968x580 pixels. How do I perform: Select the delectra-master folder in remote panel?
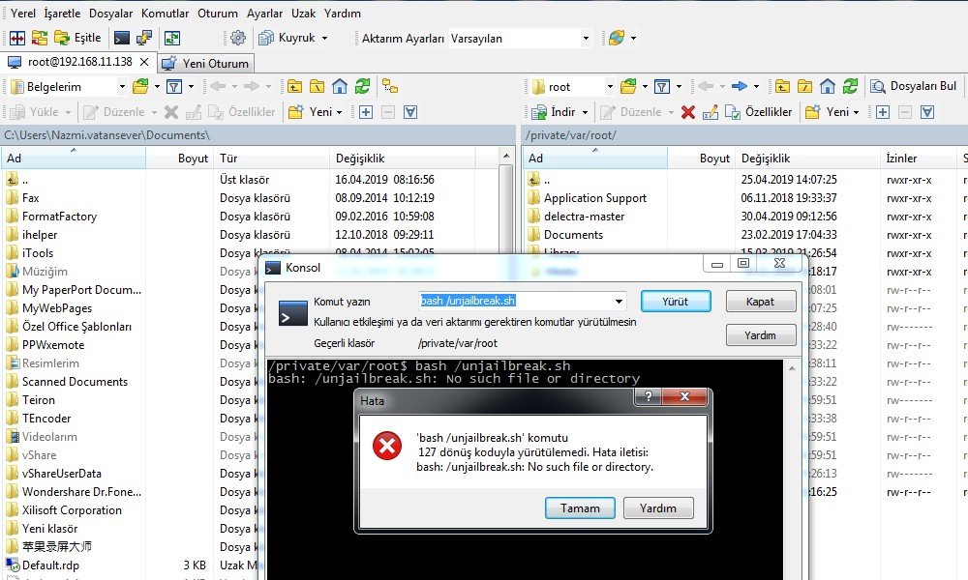point(584,217)
